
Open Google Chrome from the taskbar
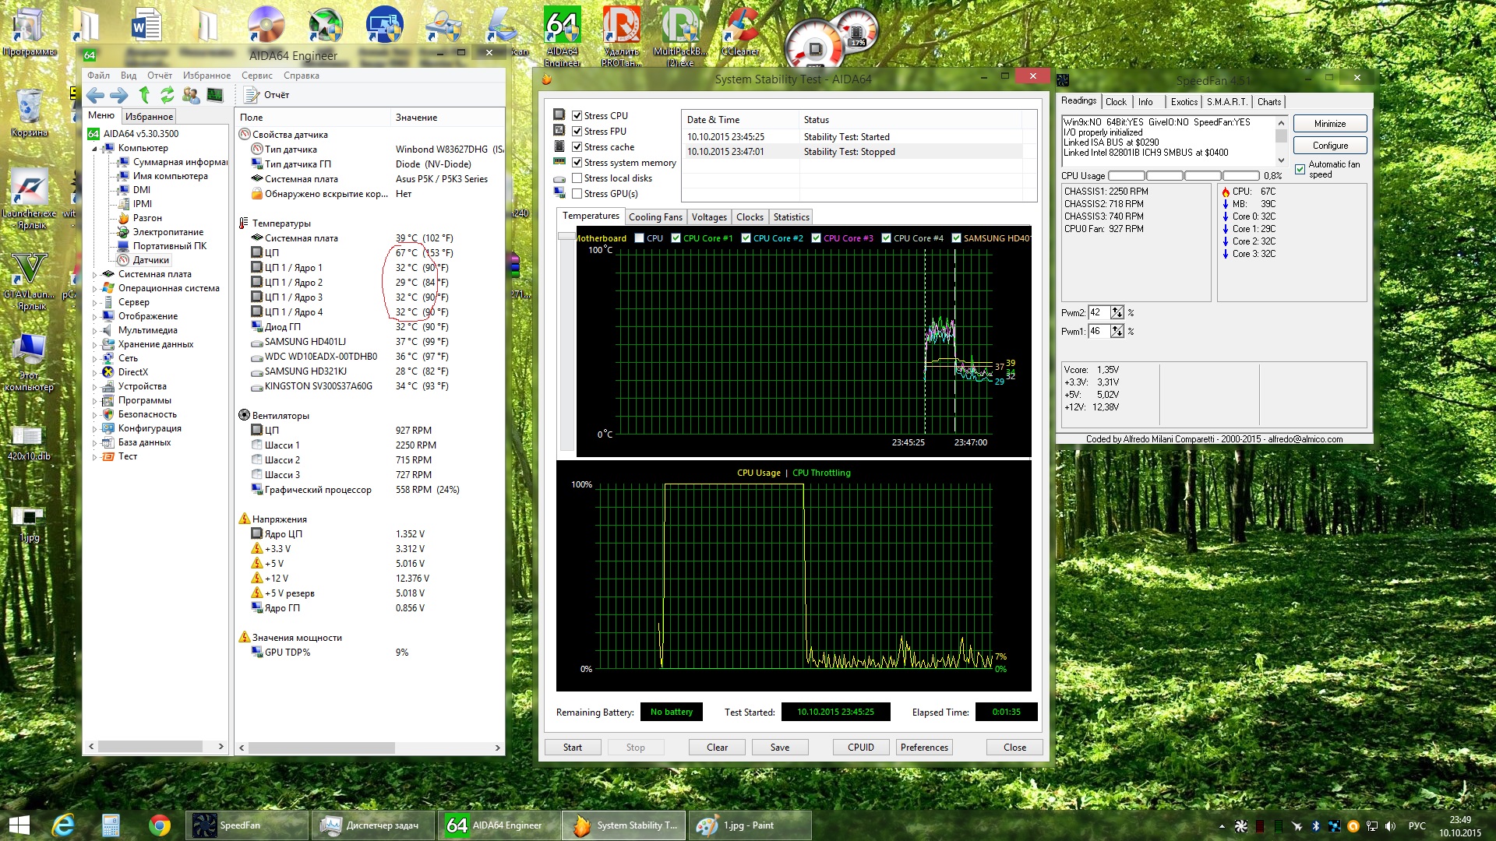pyautogui.click(x=160, y=825)
